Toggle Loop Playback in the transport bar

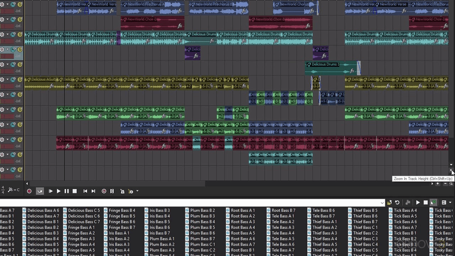click(40, 192)
